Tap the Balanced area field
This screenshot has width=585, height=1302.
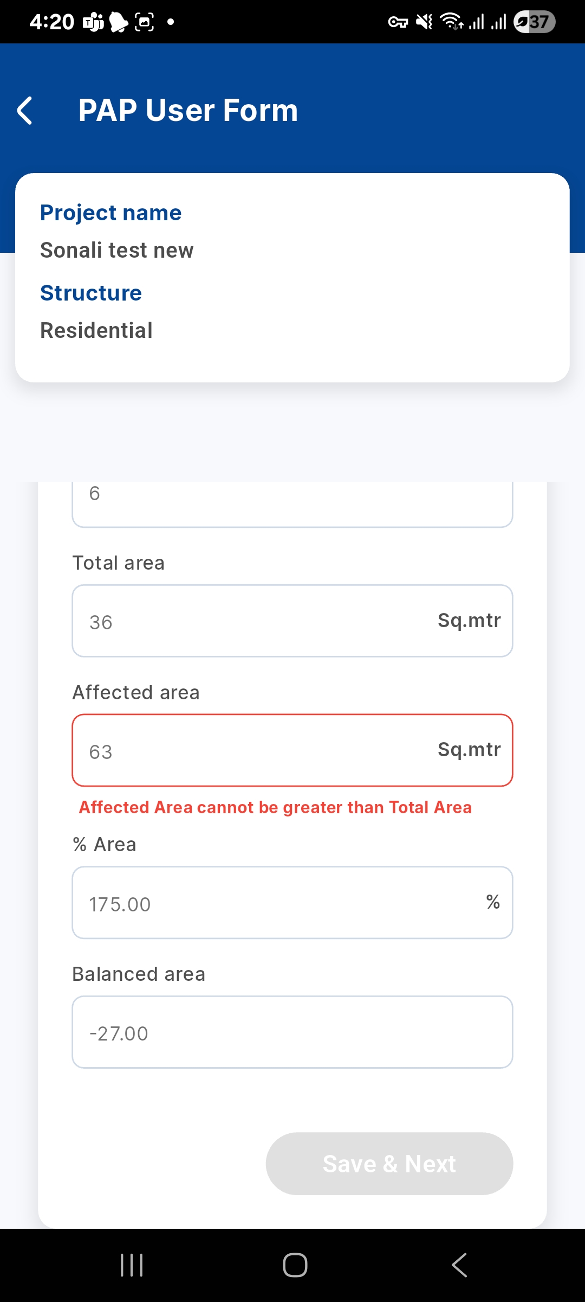292,1032
